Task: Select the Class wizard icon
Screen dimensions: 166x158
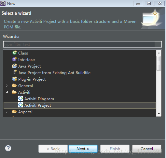Action: point(15,53)
